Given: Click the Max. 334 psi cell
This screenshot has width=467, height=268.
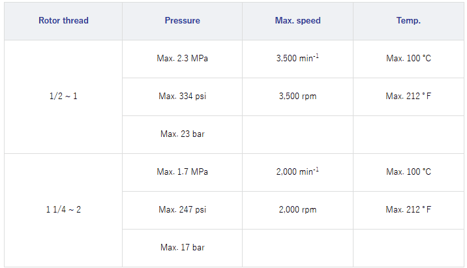Looking at the screenshot, I should coord(182,97).
